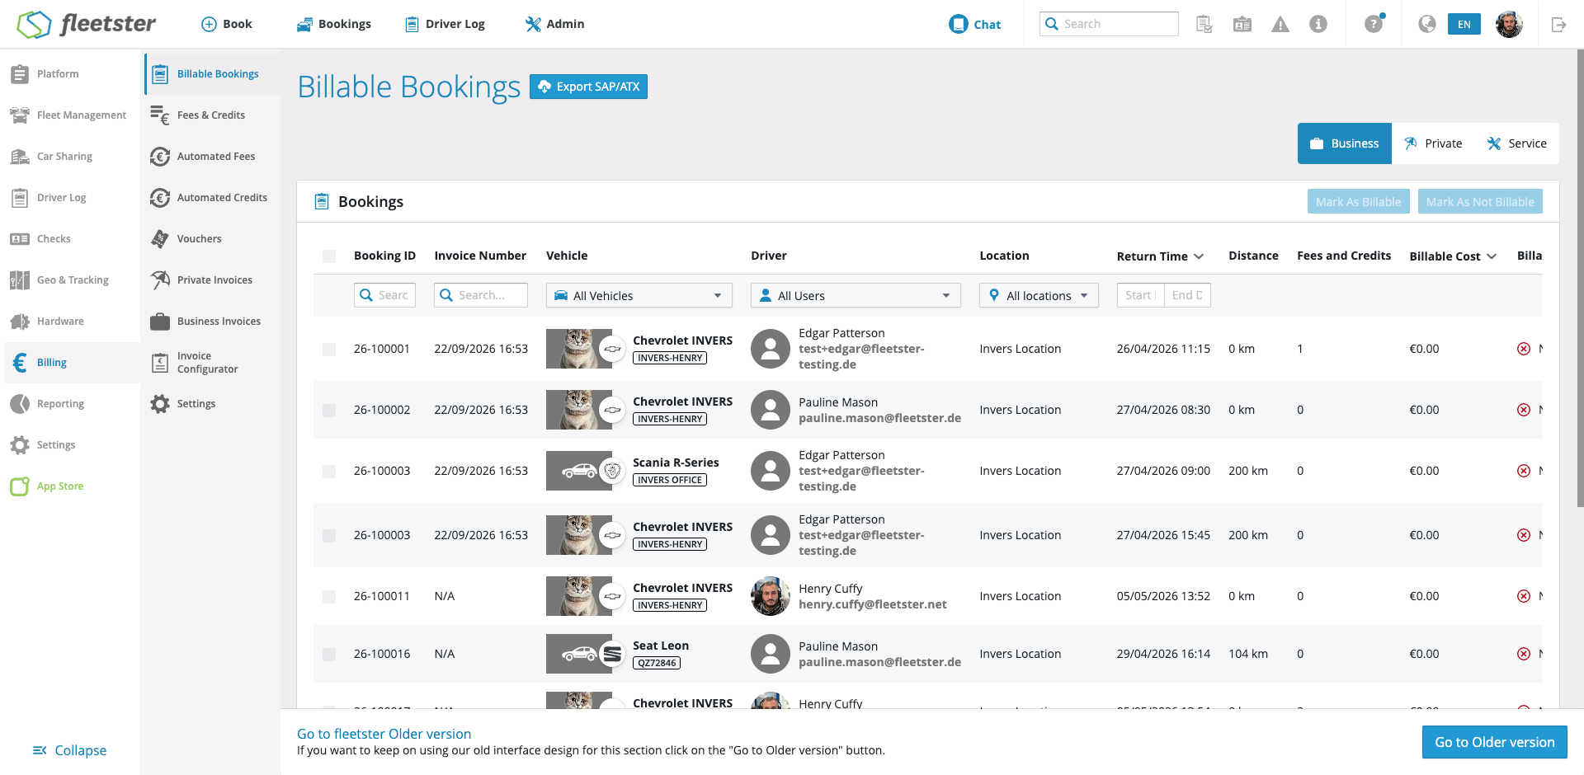
Task: Collapse the sidebar
Action: [x=70, y=750]
